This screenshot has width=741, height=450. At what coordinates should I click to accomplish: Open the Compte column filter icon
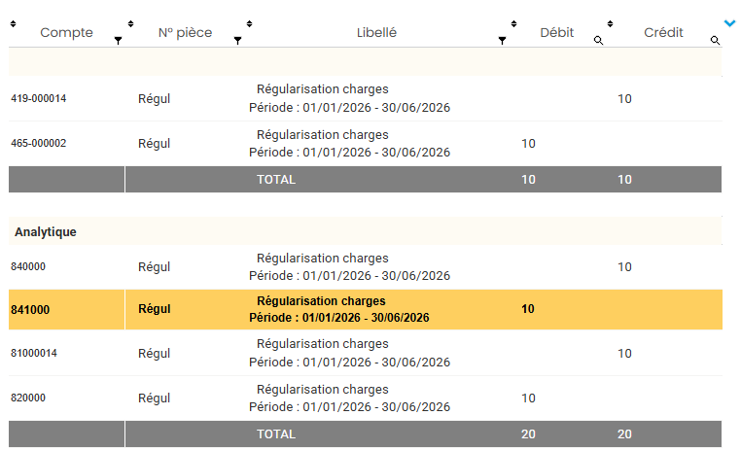pyautogui.click(x=118, y=41)
